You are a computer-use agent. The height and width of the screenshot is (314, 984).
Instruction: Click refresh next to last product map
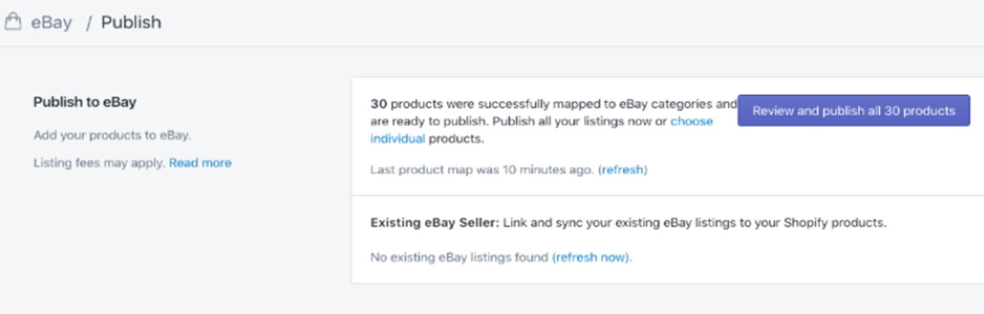pos(622,170)
